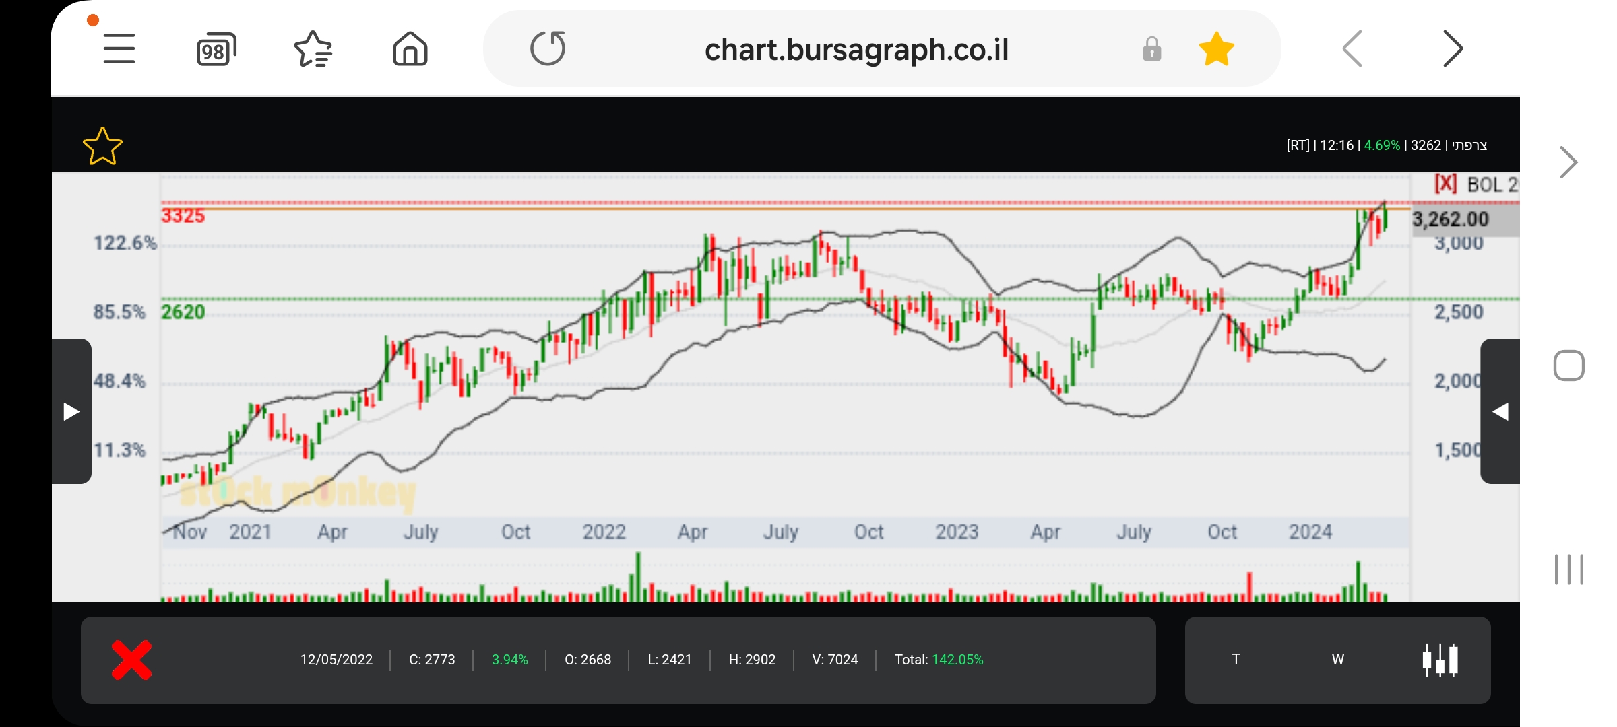The width and height of the screenshot is (1617, 727).
Task: Click the chart.bursagraph.co.il address field
Action: click(856, 49)
